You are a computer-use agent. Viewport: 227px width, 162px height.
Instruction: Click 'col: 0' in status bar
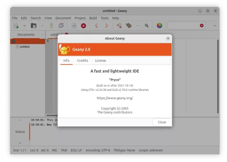tap(34, 150)
